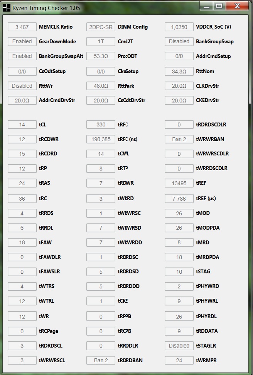Image resolution: width=253 pixels, height=375 pixels.
Task: Click the tPHYRDL value 26
Action: [x=179, y=316]
